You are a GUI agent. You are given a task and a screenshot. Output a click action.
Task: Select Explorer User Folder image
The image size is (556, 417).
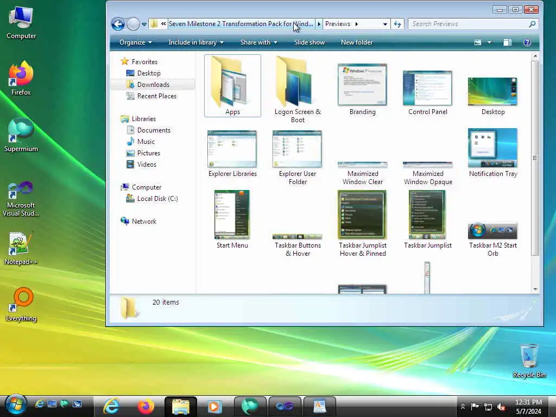point(298,158)
